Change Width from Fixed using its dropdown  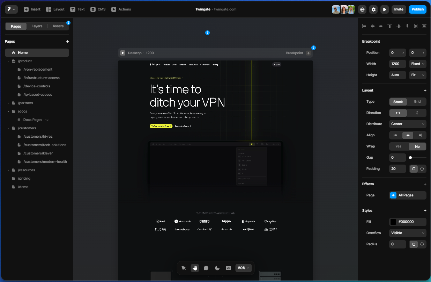click(417, 64)
